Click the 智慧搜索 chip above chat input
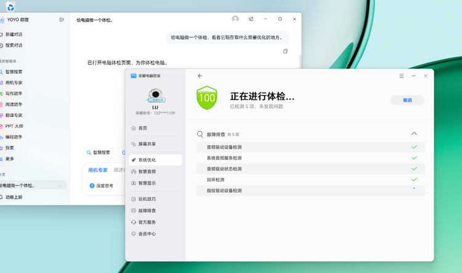Image resolution: width=462 pixels, height=273 pixels. 98,152
